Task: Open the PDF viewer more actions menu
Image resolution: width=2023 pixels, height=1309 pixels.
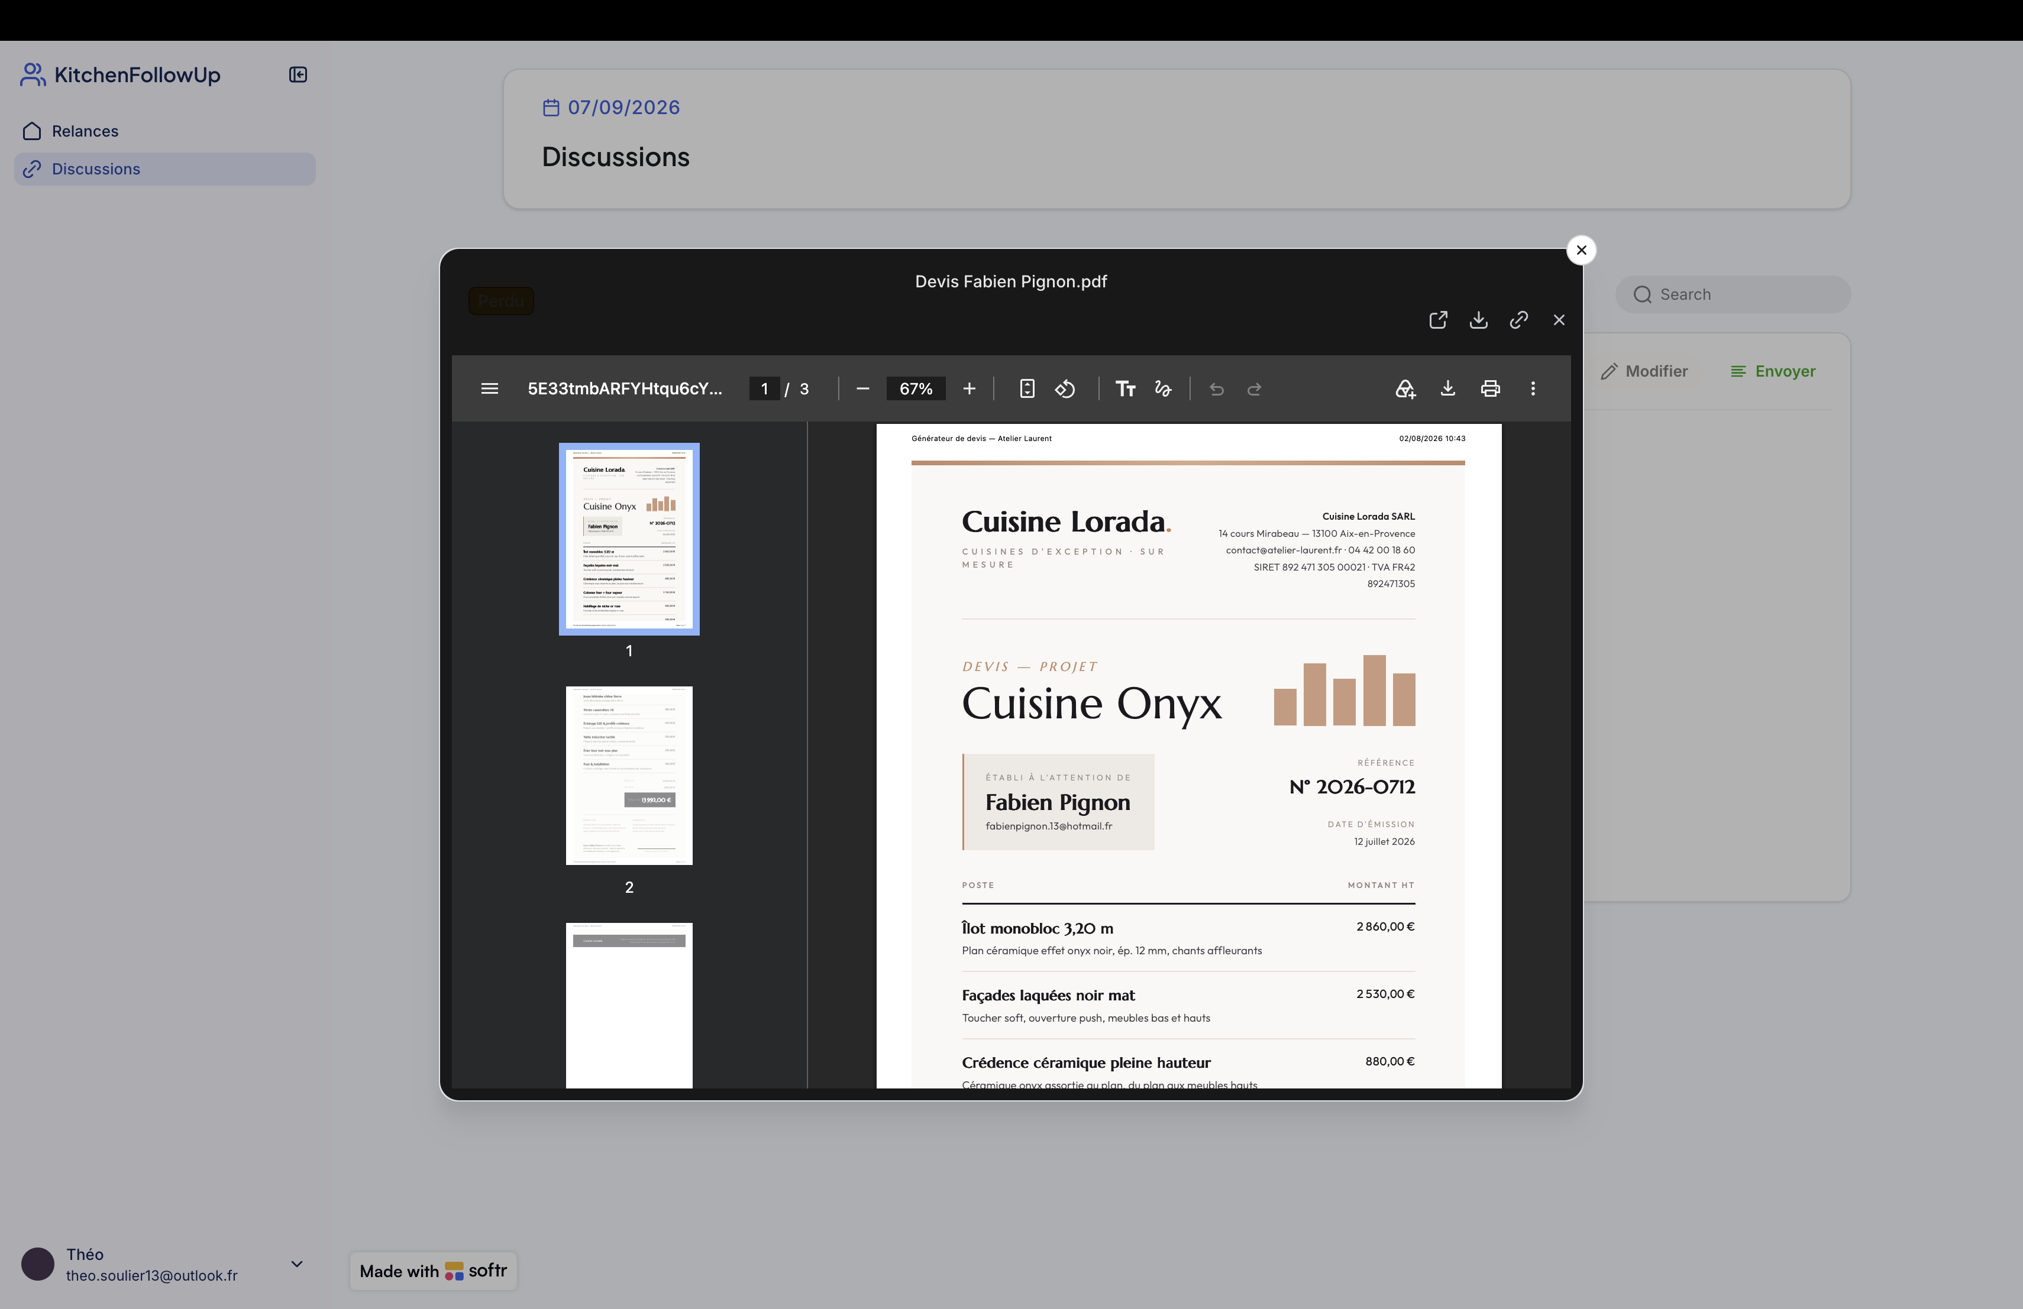Action: [1533, 388]
